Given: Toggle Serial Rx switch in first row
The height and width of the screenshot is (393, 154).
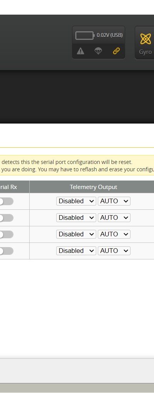Looking at the screenshot, I should [x=6, y=201].
